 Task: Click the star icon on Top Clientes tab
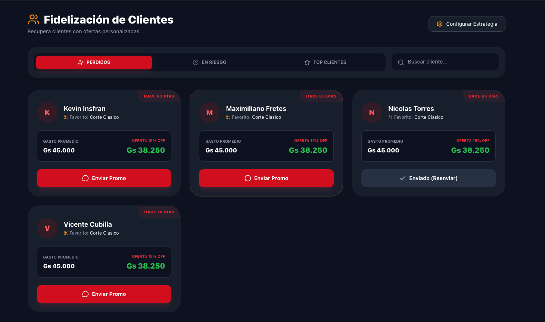(x=307, y=62)
